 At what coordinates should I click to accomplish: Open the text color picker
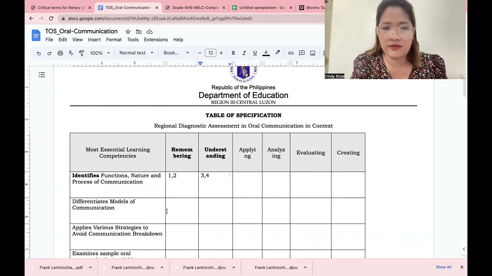[x=266, y=53]
